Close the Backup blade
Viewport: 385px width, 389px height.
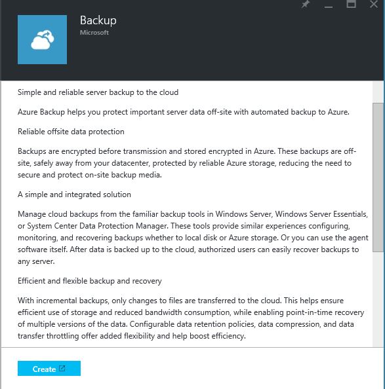pyautogui.click(x=374, y=4)
